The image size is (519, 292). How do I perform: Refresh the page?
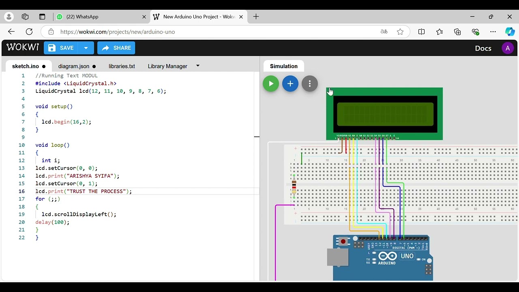29,32
